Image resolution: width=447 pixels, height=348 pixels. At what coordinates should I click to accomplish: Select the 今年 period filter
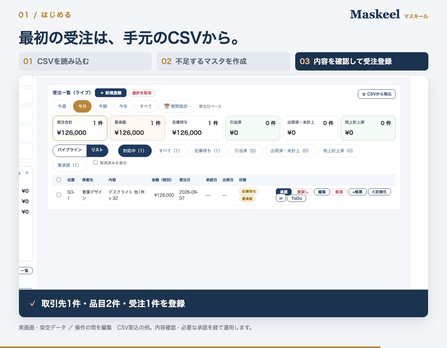point(123,106)
